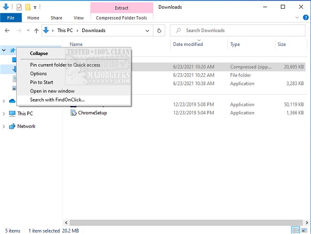Choose Search with FindOnClick entry
Image resolution: width=311 pixels, height=234 pixels.
57,100
